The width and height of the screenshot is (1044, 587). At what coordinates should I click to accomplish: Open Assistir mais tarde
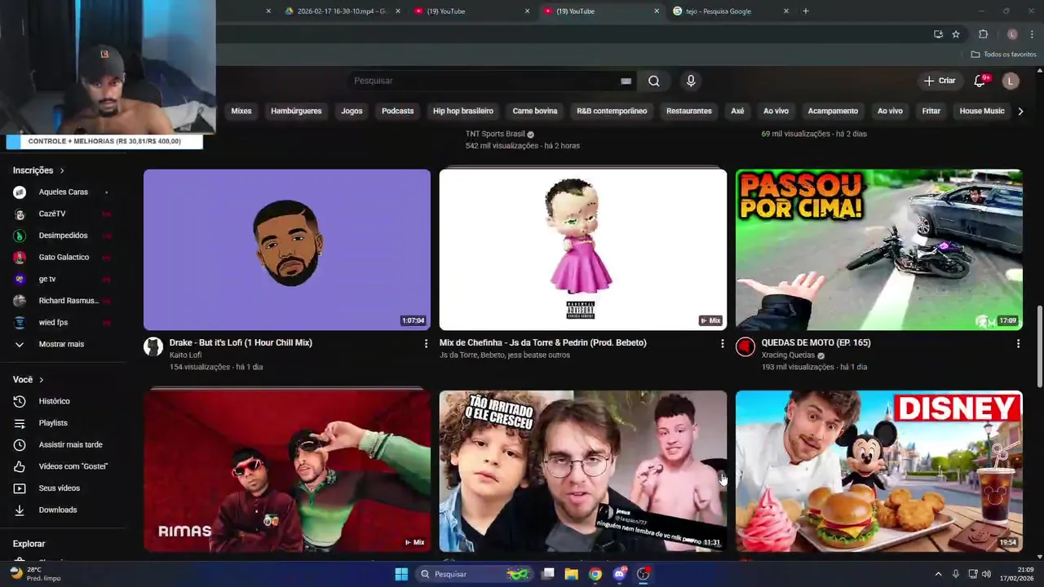[x=62, y=445]
